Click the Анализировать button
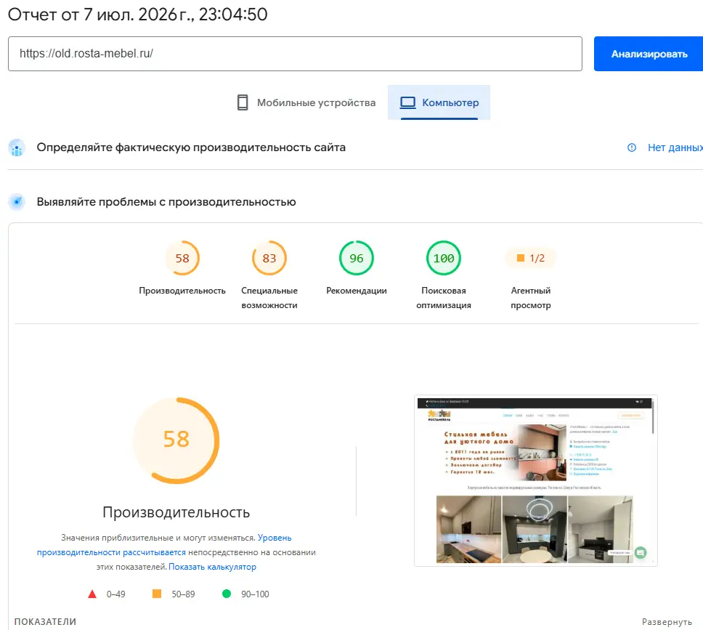Screen dimensions: 703x630 (649, 54)
